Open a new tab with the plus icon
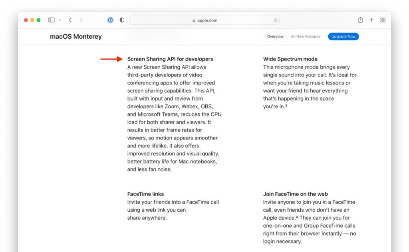 click(x=371, y=20)
